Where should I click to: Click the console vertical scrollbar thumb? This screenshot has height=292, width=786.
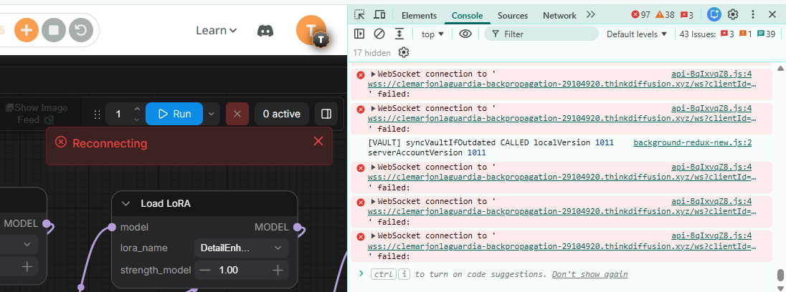click(780, 276)
